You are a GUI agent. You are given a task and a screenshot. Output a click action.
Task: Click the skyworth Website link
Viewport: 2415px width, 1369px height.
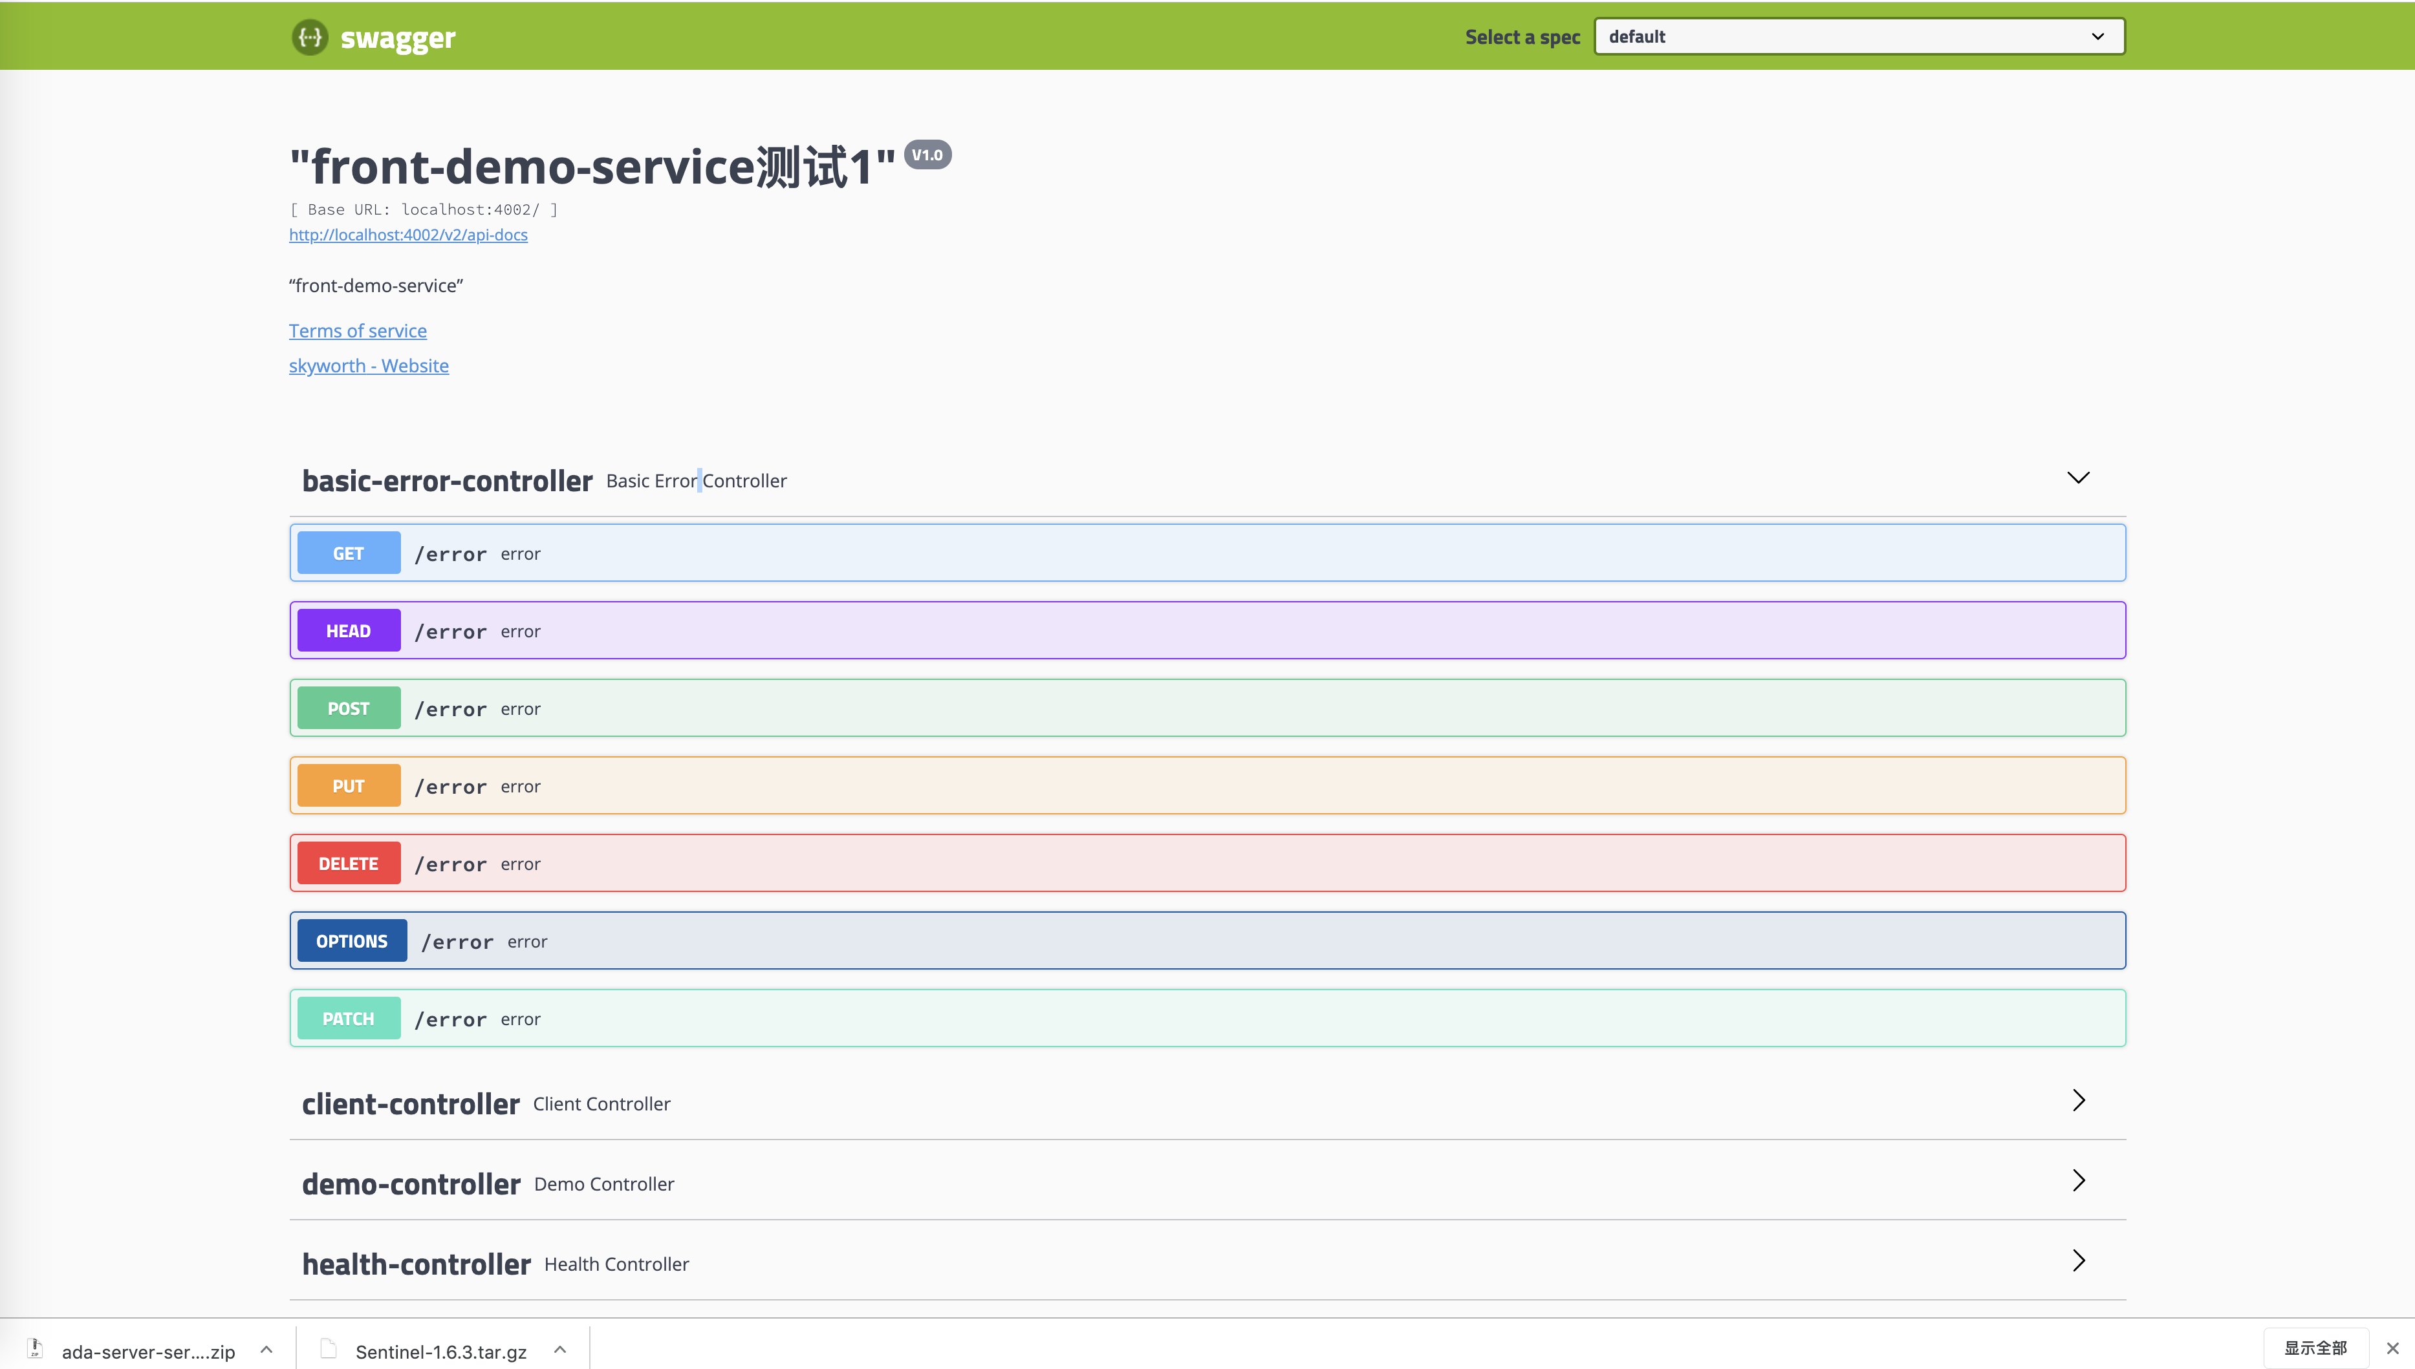pyautogui.click(x=368, y=365)
